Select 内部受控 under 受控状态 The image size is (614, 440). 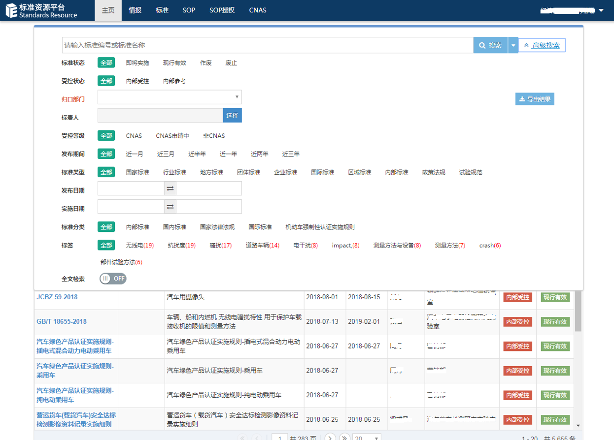point(137,81)
